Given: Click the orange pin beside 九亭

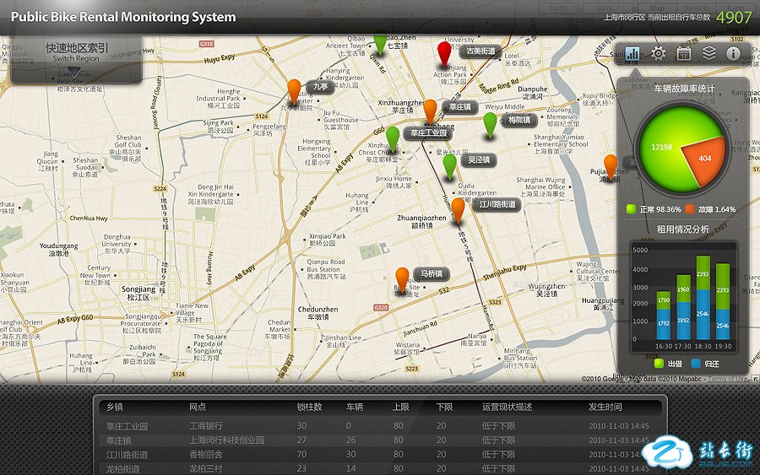Looking at the screenshot, I should coord(294,89).
